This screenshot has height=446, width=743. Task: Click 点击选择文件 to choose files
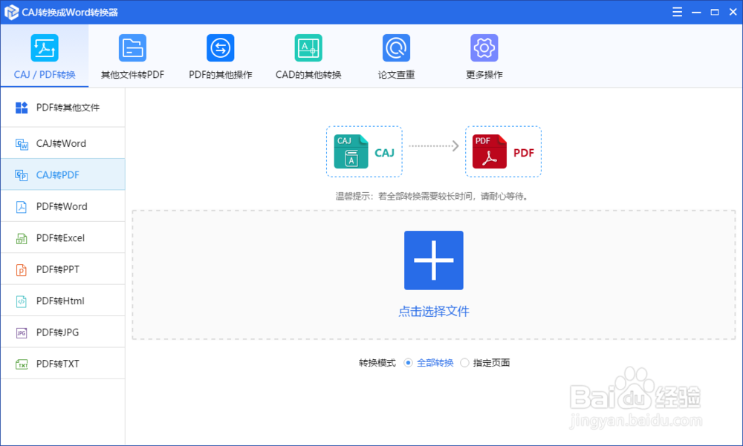(x=433, y=311)
